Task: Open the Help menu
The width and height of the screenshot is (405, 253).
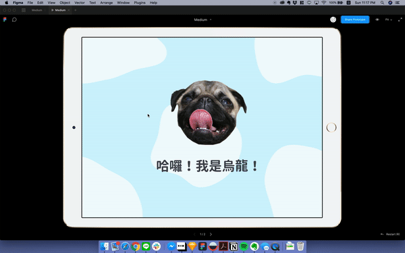Action: pos(153,3)
